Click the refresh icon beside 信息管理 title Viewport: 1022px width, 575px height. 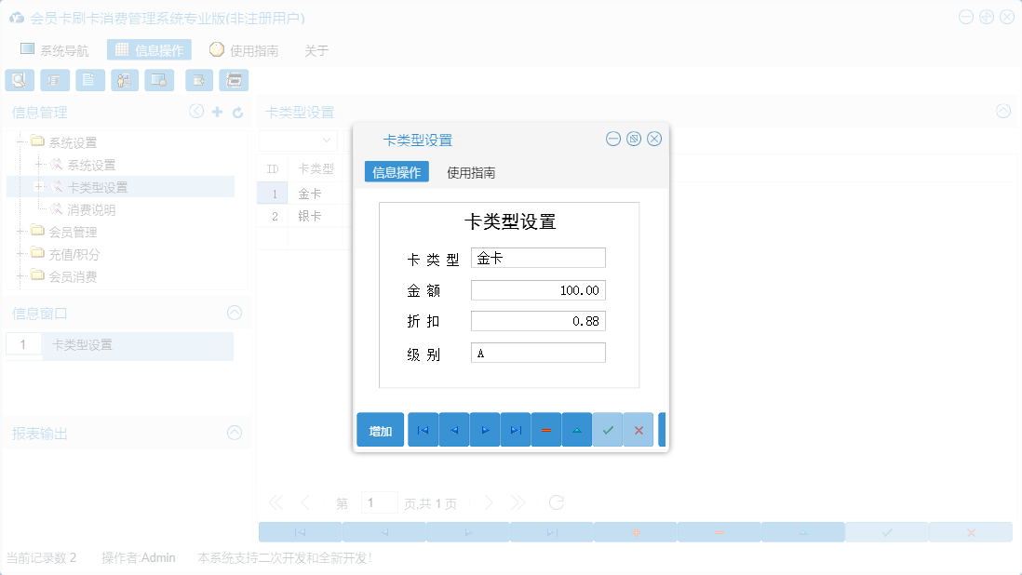236,111
